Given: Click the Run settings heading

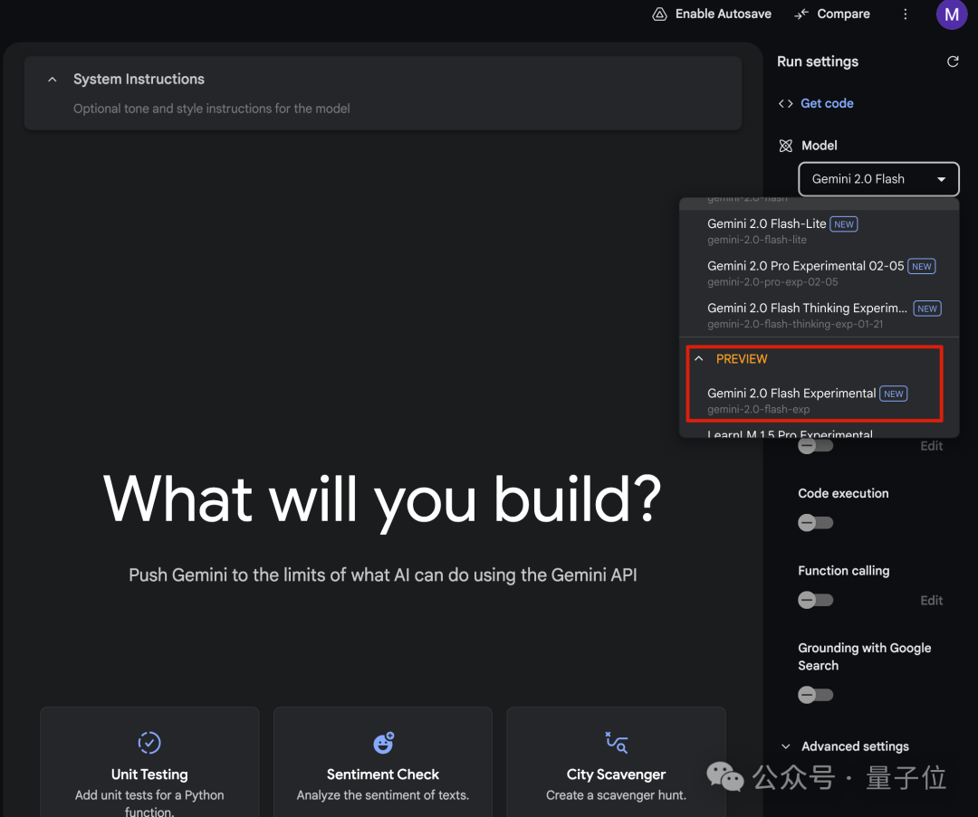Looking at the screenshot, I should coord(818,62).
